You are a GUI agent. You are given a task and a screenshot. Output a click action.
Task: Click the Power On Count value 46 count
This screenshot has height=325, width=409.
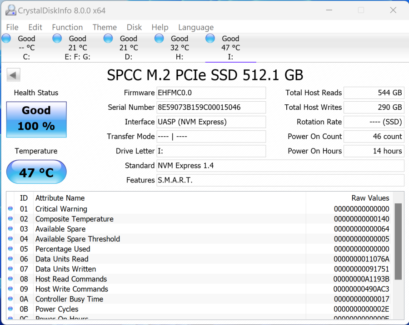click(374, 137)
